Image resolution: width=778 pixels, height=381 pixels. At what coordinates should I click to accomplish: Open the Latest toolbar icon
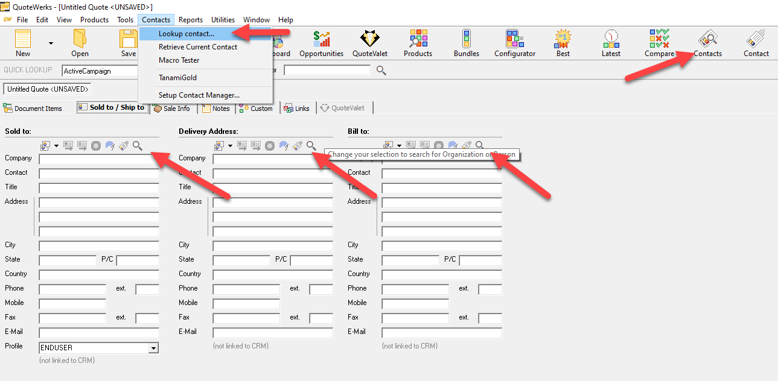click(x=611, y=43)
